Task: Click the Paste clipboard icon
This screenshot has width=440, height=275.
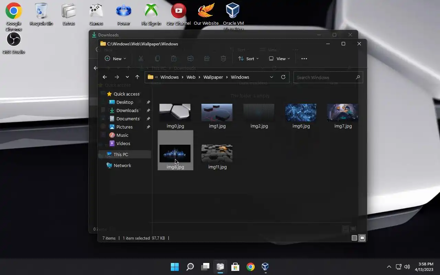Action: [x=174, y=59]
